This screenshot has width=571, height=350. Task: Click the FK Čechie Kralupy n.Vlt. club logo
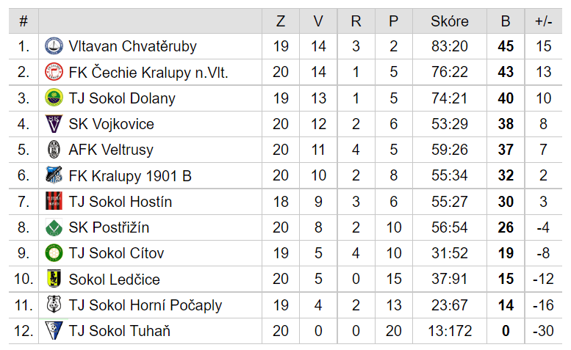(x=54, y=72)
